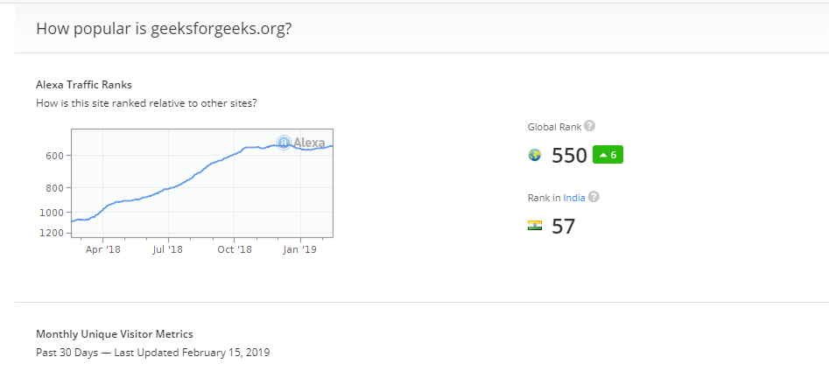Click the Monthly Unique Visitor Metrics heading

pos(115,333)
